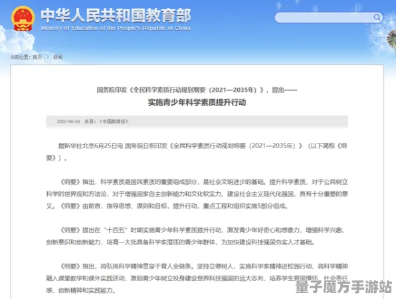Open the 新闻 breadcrumb link
Viewport: 396px width, 299px height.
pos(58,57)
